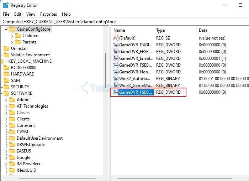Image resolution: width=249 pixels, height=181 pixels.
Task: Click REG_SZ type of (Default)
Action: (163, 38)
